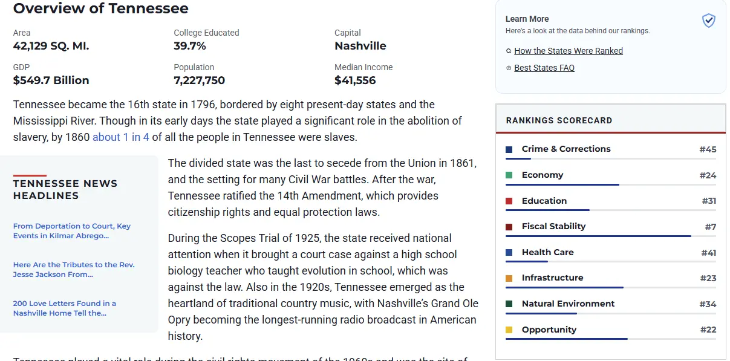The height and width of the screenshot is (361, 730).
Task: Select the Natural Environment ranking label
Action: [x=568, y=304]
